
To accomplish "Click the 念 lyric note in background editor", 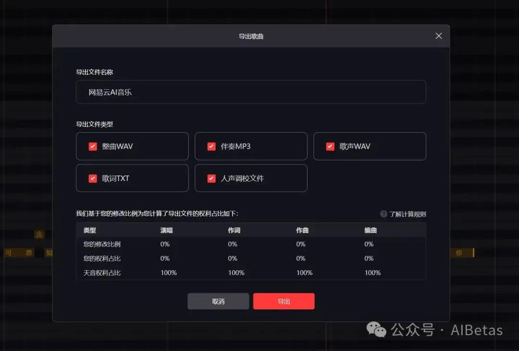I will pos(39,234).
